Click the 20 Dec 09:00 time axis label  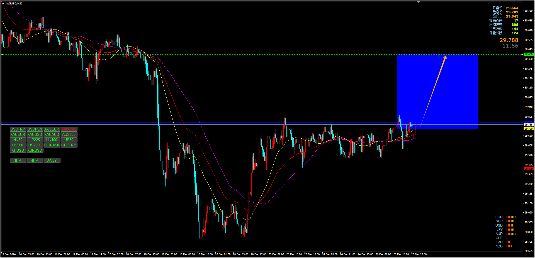pos(240,254)
